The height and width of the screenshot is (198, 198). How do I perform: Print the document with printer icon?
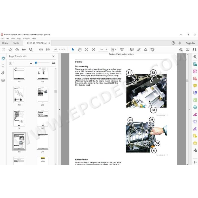coord(24,49)
